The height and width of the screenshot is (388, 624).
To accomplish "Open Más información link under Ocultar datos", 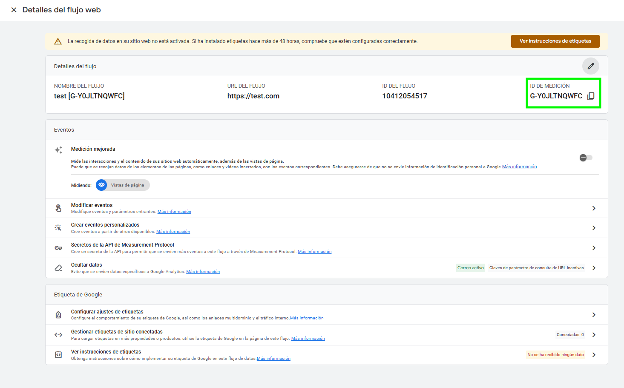I will [203, 272].
